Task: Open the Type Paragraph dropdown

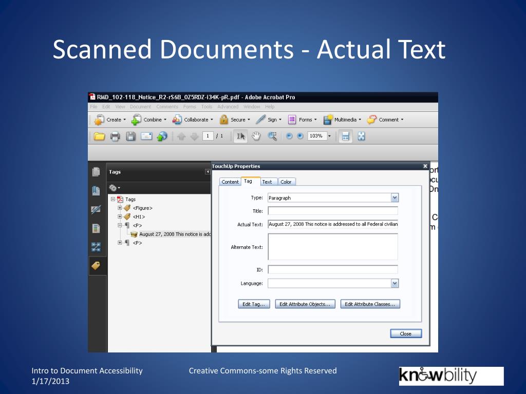Action: tap(394, 198)
